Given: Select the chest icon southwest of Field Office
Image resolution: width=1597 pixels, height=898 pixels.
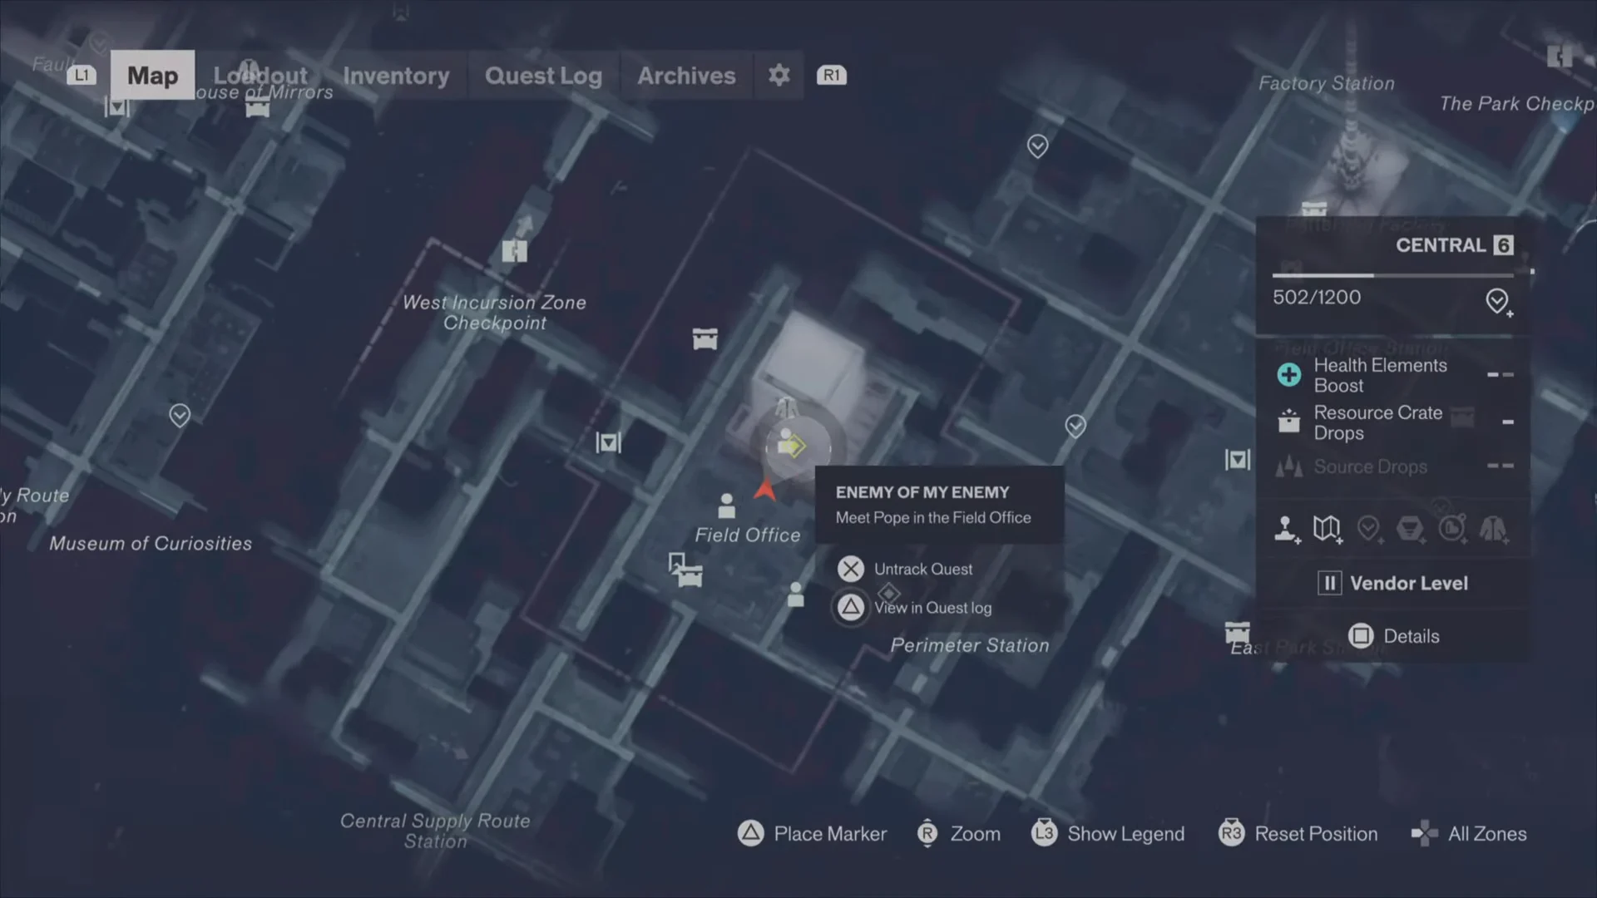Looking at the screenshot, I should click(690, 575).
